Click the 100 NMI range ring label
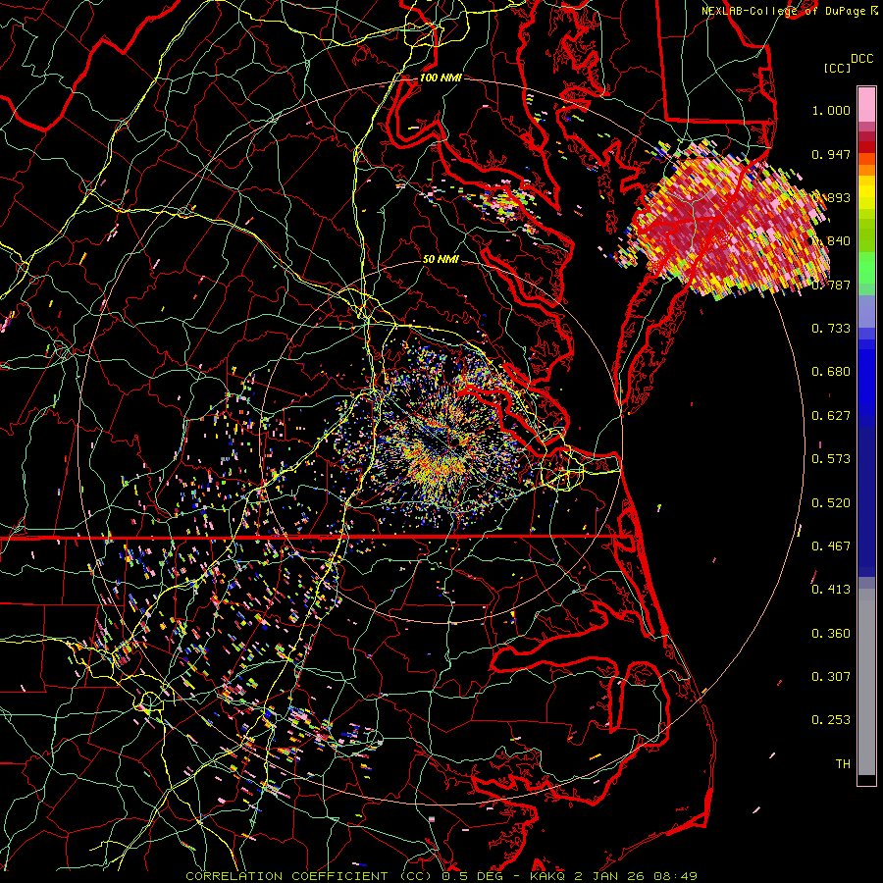 tap(441, 78)
